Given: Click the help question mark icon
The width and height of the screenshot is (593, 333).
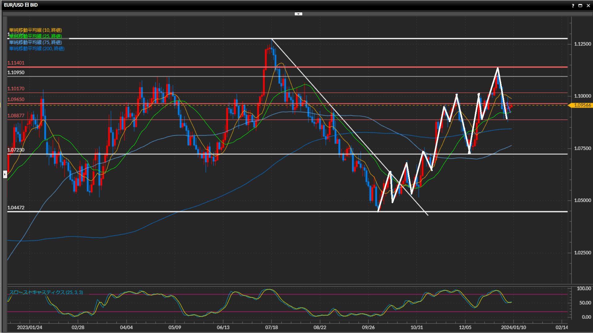Looking at the screenshot, I should pos(573,6).
